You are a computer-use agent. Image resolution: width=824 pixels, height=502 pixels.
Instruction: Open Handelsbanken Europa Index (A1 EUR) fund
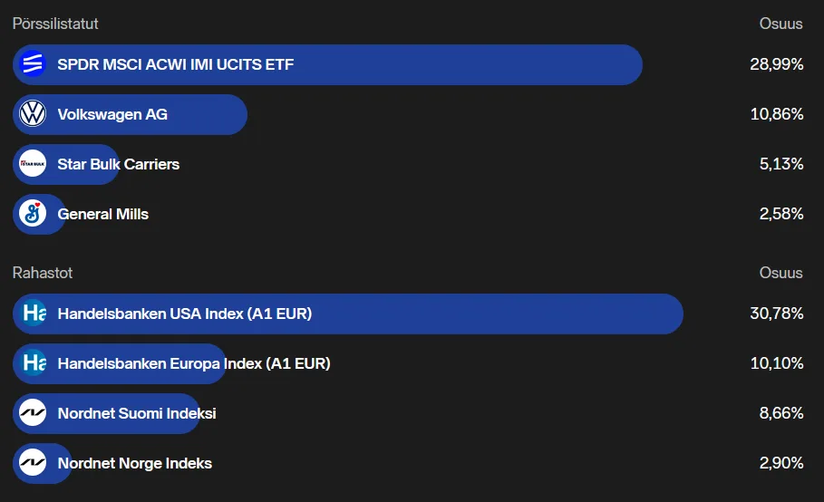pos(193,363)
